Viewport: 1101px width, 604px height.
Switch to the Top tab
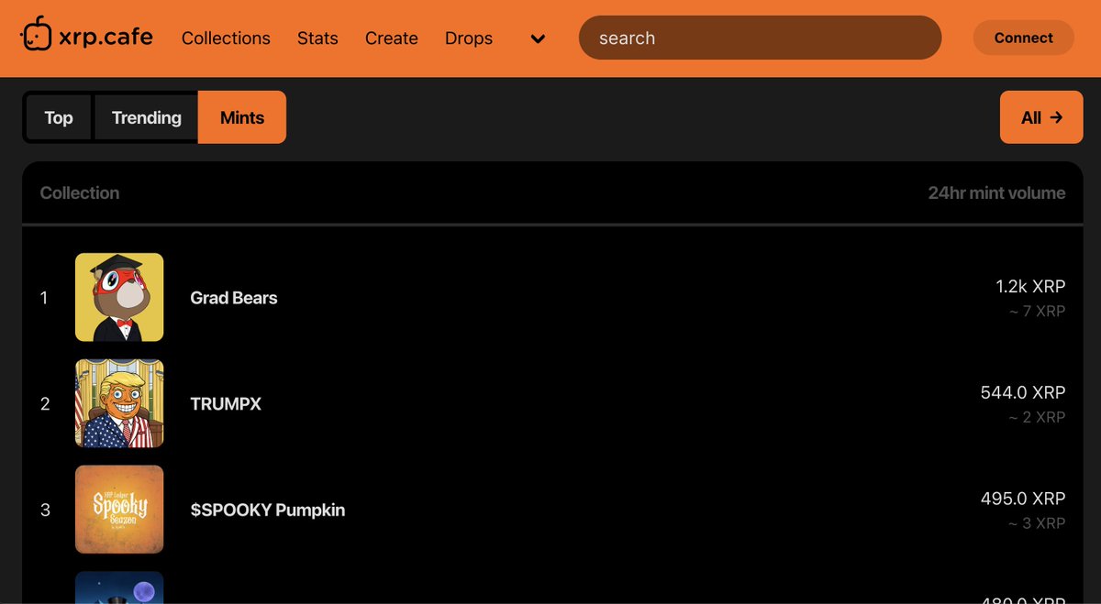pos(59,117)
